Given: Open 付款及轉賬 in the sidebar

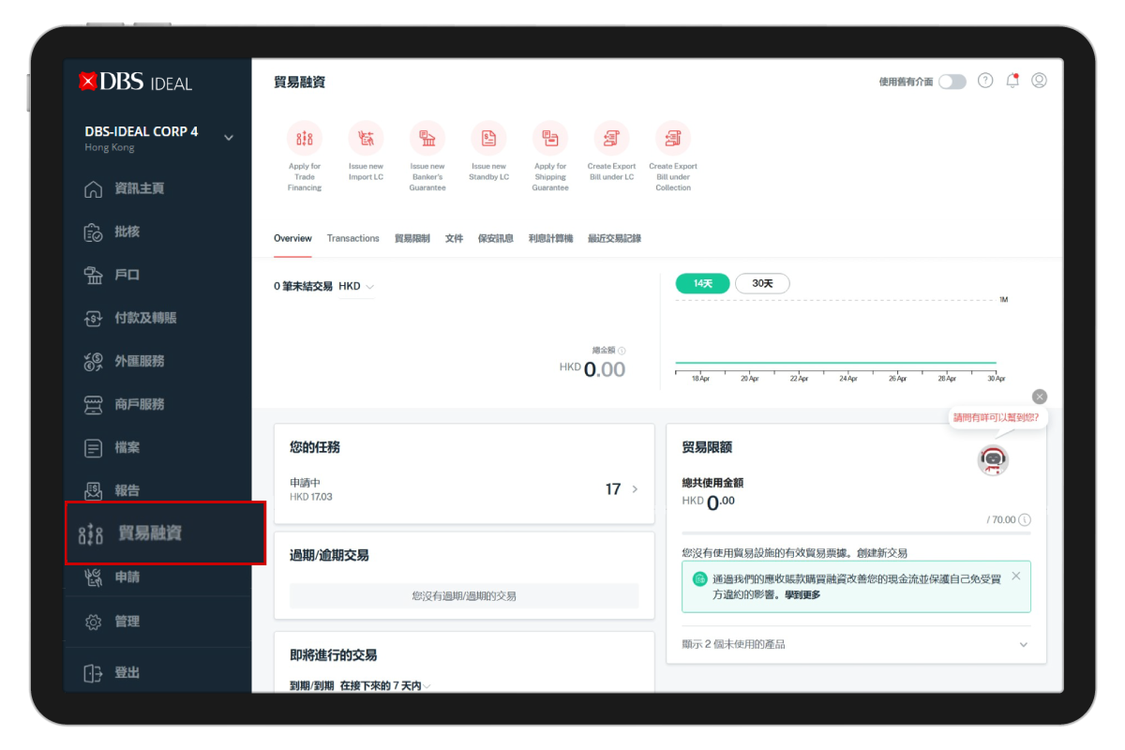Looking at the screenshot, I should tap(145, 318).
